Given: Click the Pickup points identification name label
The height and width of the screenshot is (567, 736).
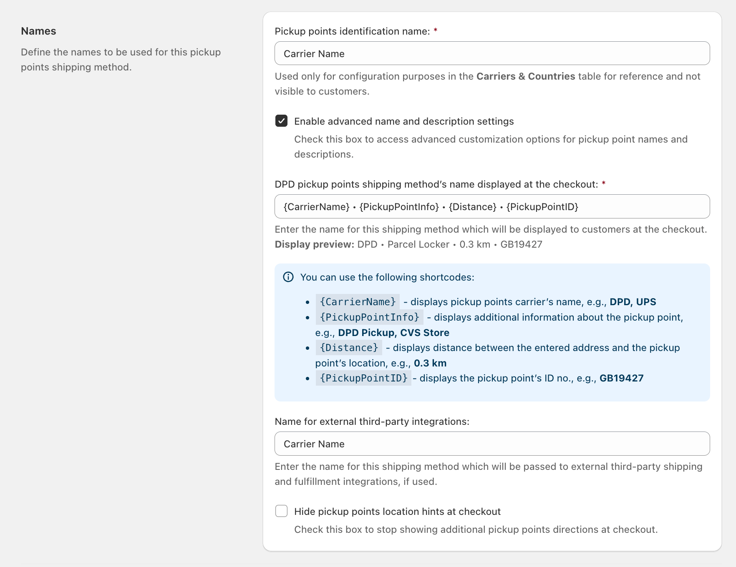Looking at the screenshot, I should coord(352,31).
